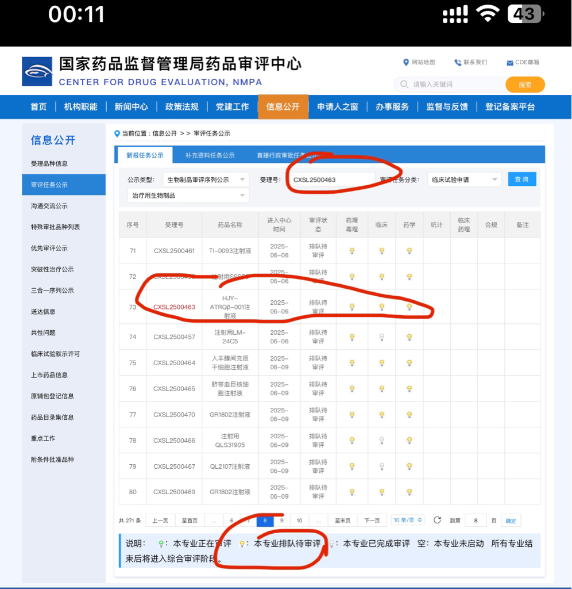Screen dimensions: 572x589
Task: Expand the 生物制品审评序列公示 type dropdown
Action: coord(206,180)
